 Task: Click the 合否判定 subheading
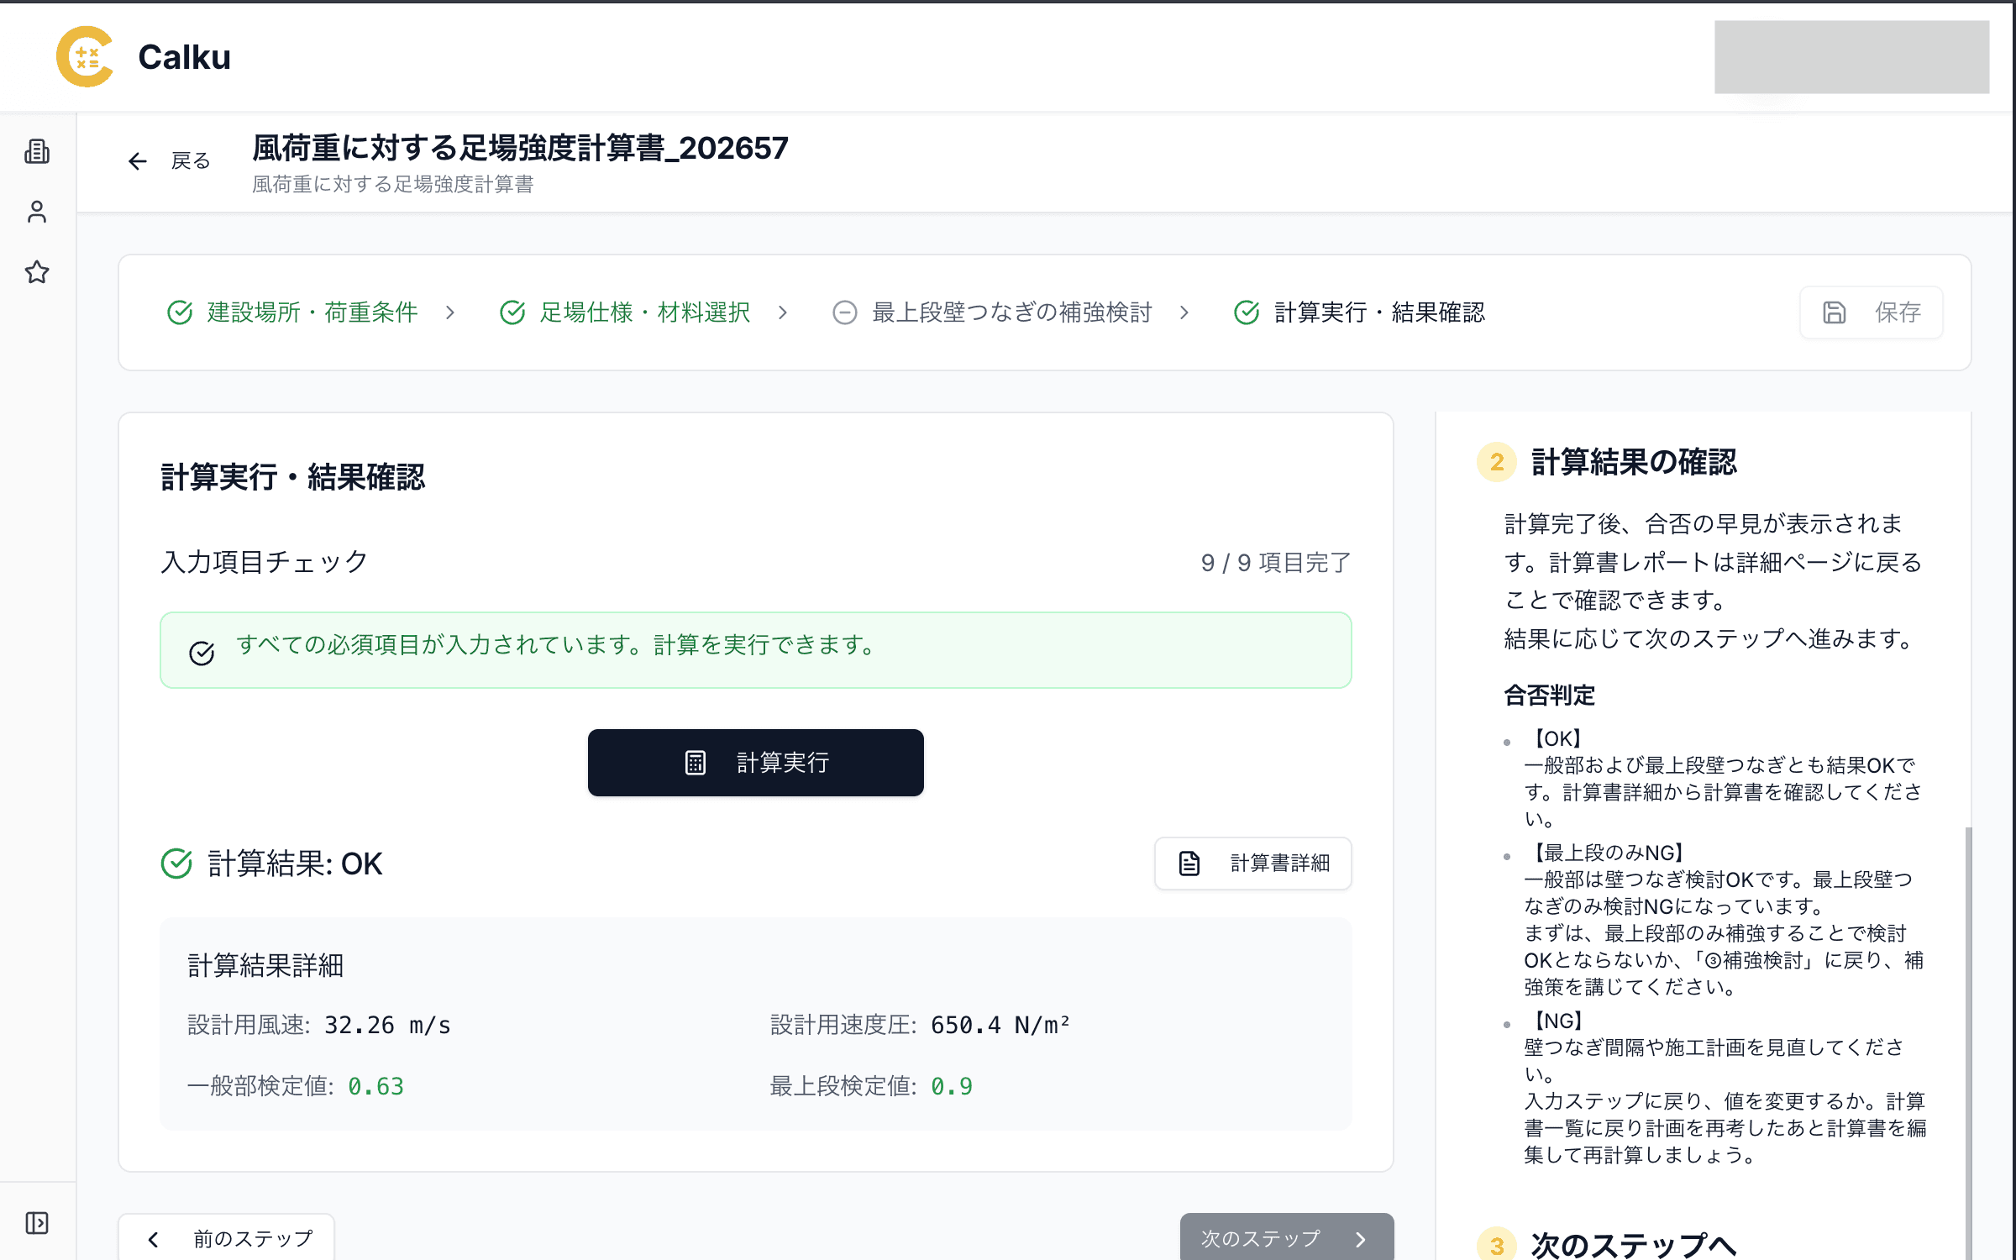point(1549,695)
